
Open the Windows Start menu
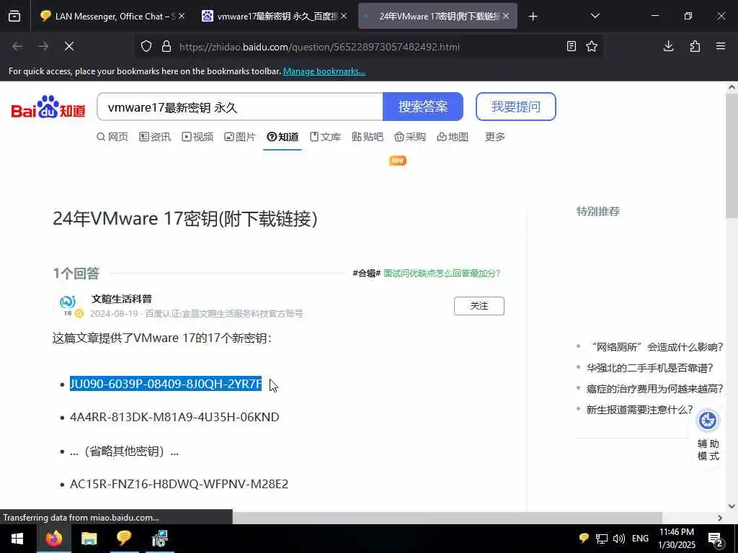tap(17, 539)
